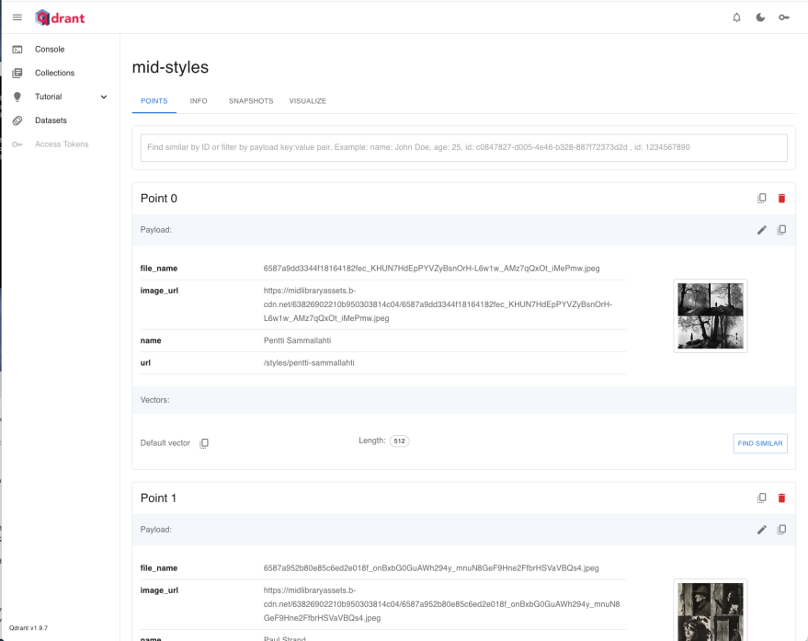Focus the find similar or filter search field

(463, 147)
